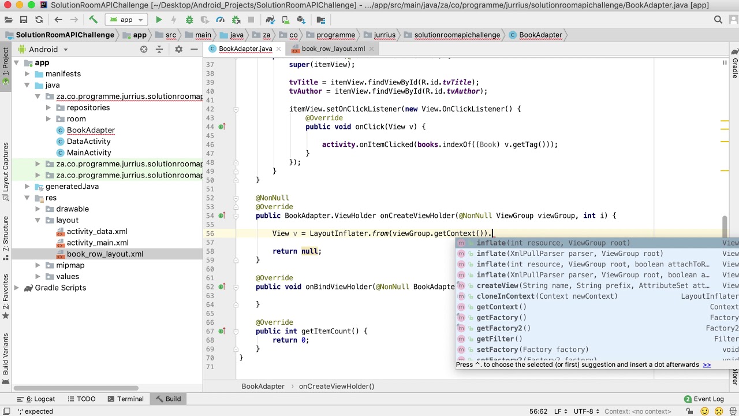Expand the repositories package

(48, 108)
